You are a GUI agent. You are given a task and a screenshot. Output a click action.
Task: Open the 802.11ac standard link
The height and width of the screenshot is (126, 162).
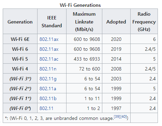tap(49, 59)
